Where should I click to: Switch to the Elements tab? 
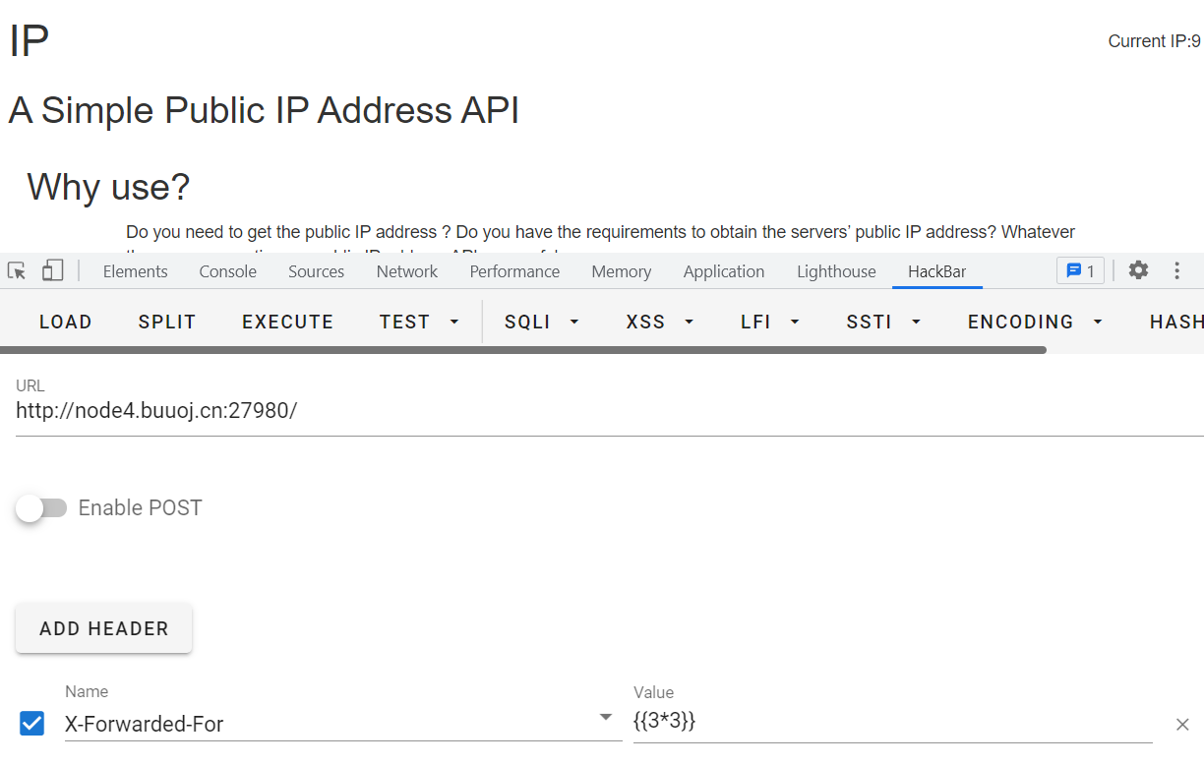[135, 271]
